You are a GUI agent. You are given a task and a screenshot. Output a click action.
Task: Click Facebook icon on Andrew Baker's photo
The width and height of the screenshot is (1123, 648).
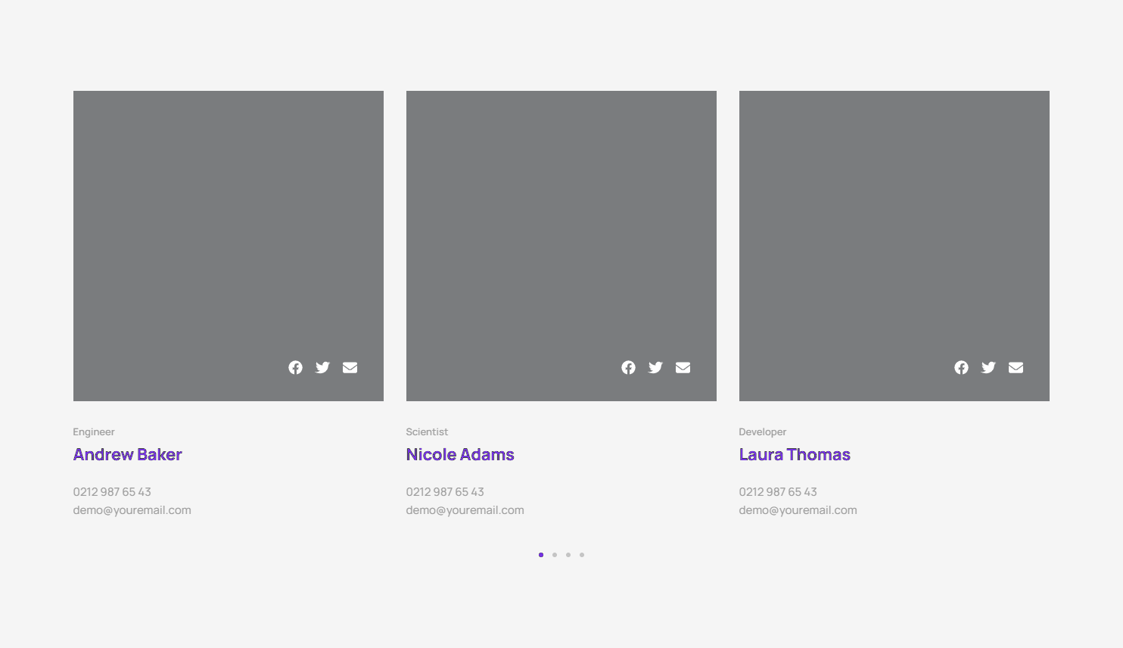click(x=295, y=367)
